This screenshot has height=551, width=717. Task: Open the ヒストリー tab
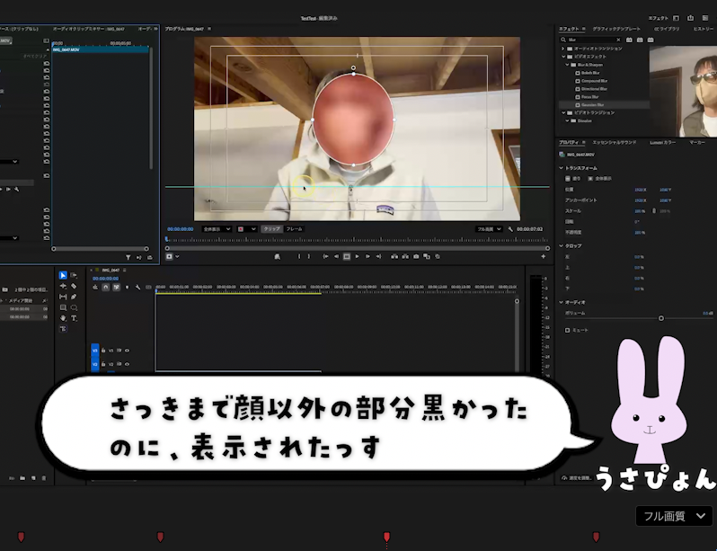tap(703, 29)
